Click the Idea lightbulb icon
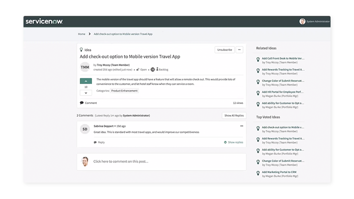Screen dimensions: 354x199 click(81, 50)
